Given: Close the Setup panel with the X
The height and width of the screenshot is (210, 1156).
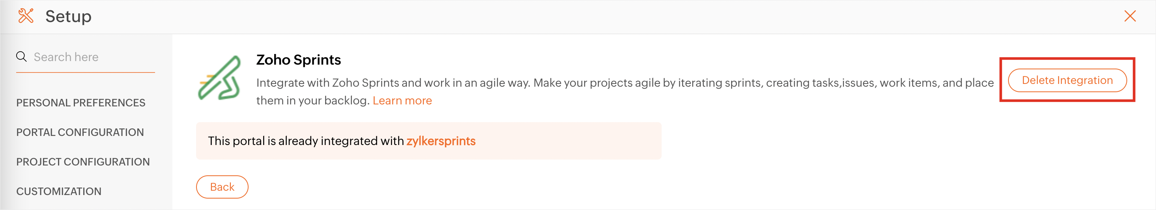Looking at the screenshot, I should (x=1130, y=17).
